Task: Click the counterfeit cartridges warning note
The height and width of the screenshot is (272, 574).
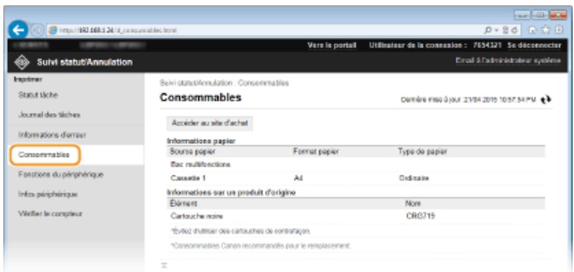Action: (241, 231)
